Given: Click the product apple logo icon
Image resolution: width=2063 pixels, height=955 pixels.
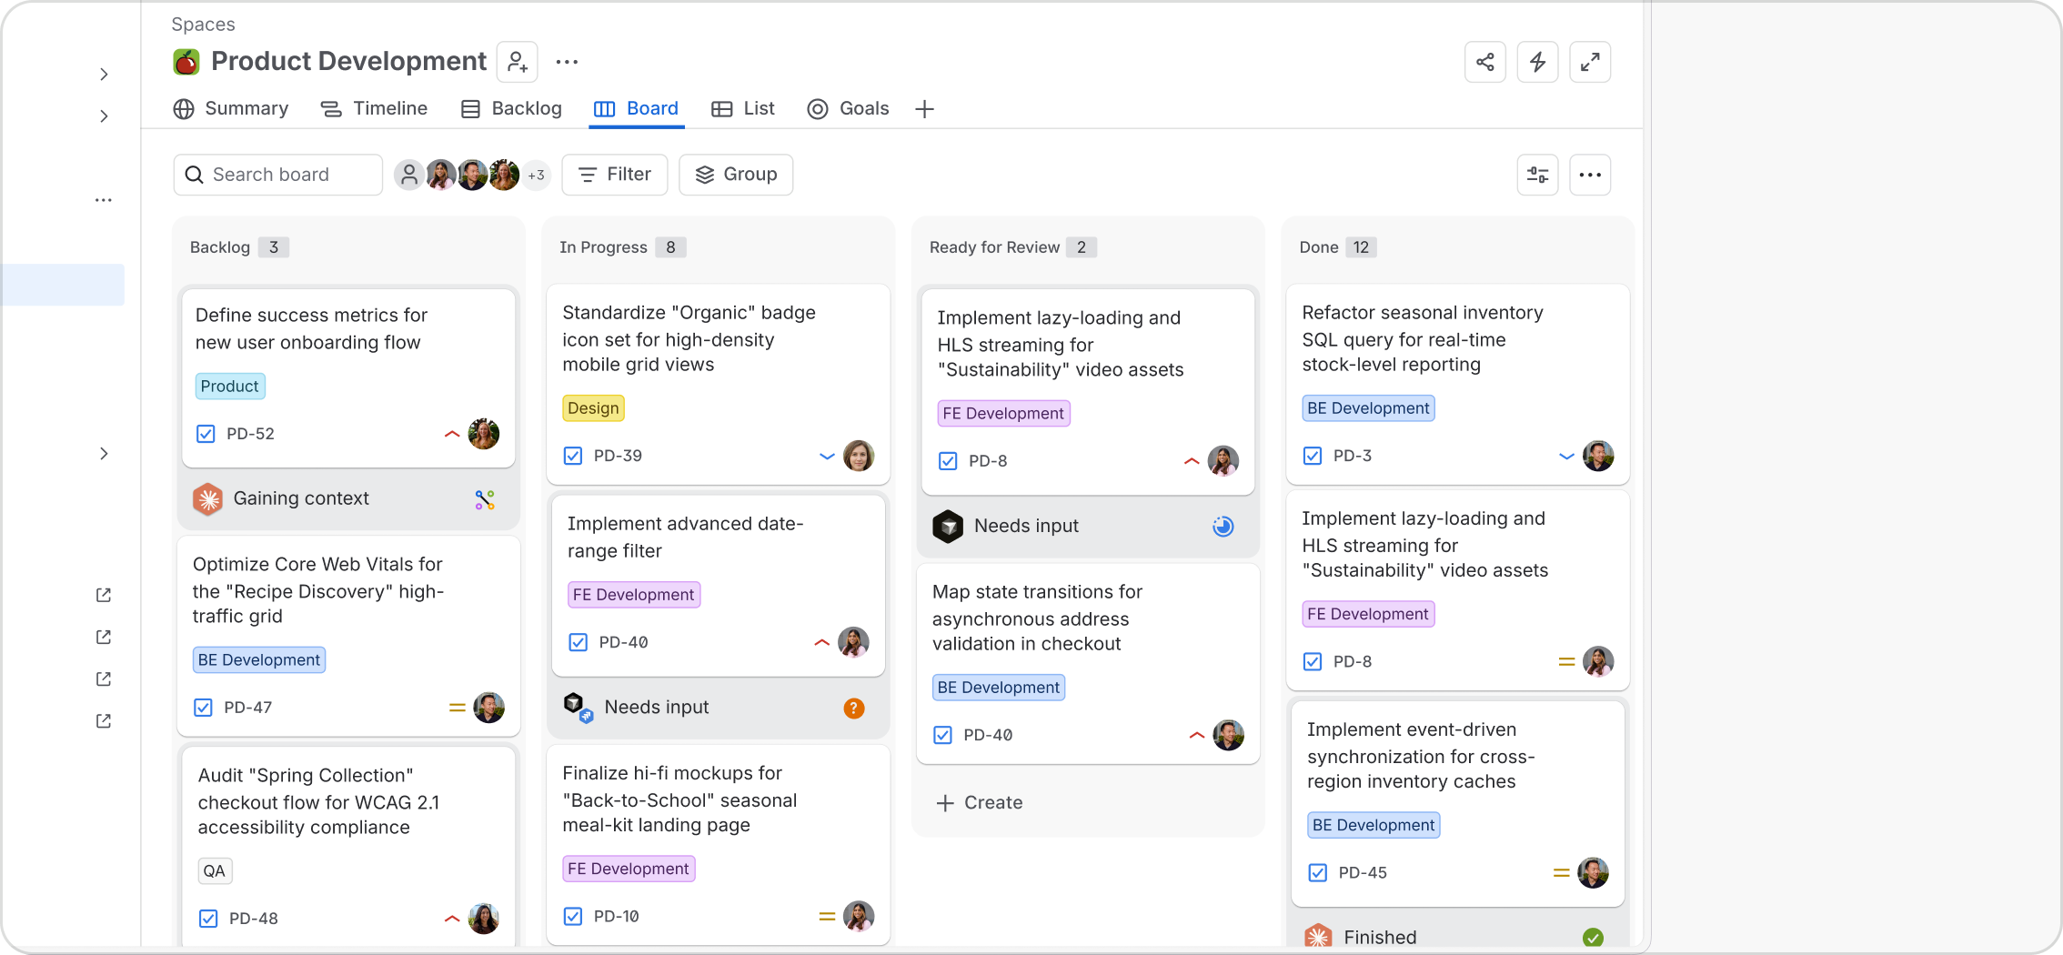Looking at the screenshot, I should pos(186,62).
